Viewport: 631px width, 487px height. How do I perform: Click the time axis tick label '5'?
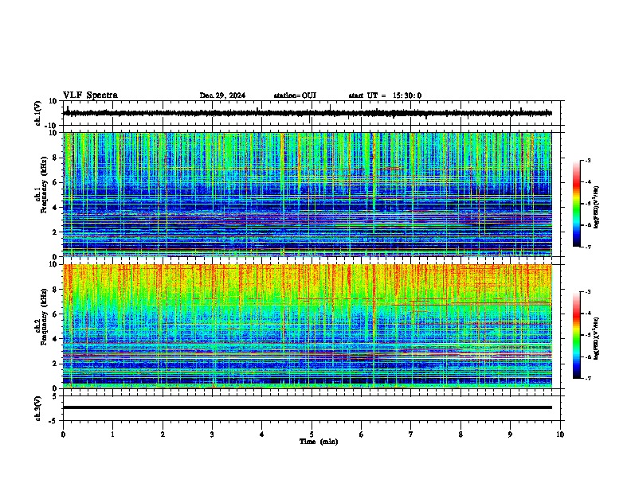(x=312, y=434)
